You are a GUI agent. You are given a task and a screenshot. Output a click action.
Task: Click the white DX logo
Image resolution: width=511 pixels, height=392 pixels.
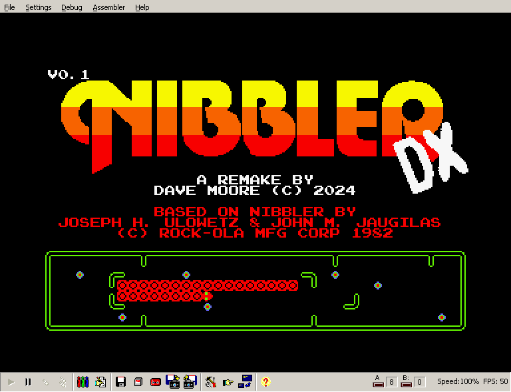coord(432,158)
